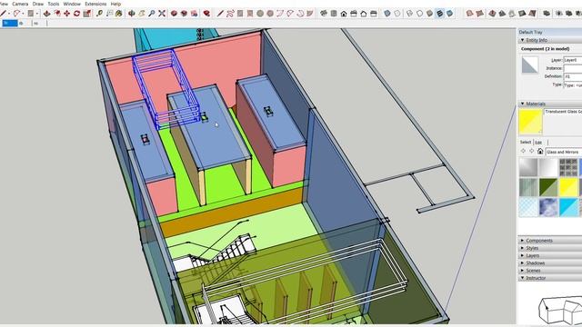Switch to the Materials Edit tab

click(x=538, y=143)
